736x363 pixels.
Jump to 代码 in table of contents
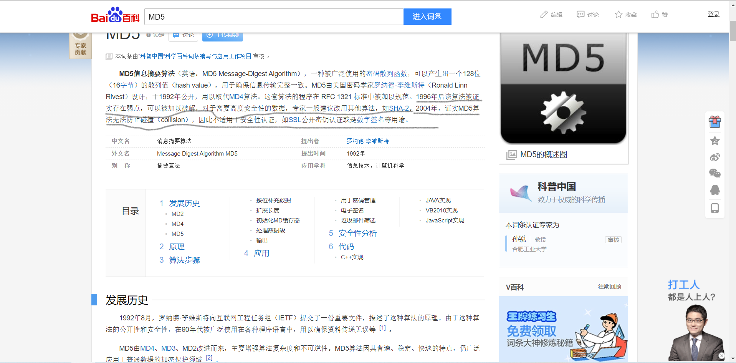click(346, 247)
